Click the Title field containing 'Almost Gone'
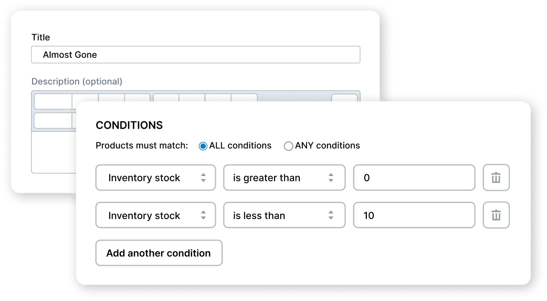Screen dimensions: 547x301 195,55
